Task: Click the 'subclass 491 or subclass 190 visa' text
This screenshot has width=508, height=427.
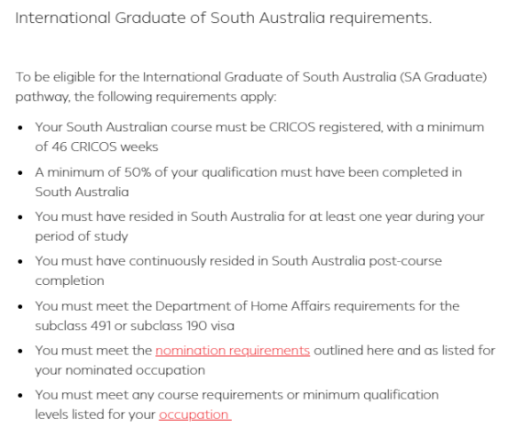Action: pyautogui.click(x=135, y=325)
